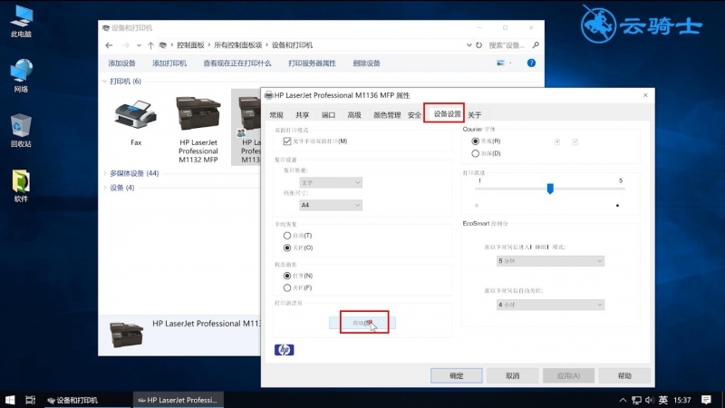Click the 控制面板 breadcrumb in address bar
Screen dimensions: 725x408
190,45
